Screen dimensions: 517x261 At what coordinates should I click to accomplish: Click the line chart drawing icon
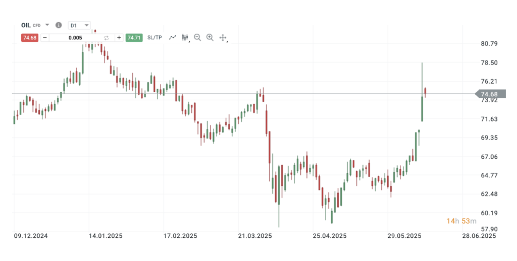173,37
